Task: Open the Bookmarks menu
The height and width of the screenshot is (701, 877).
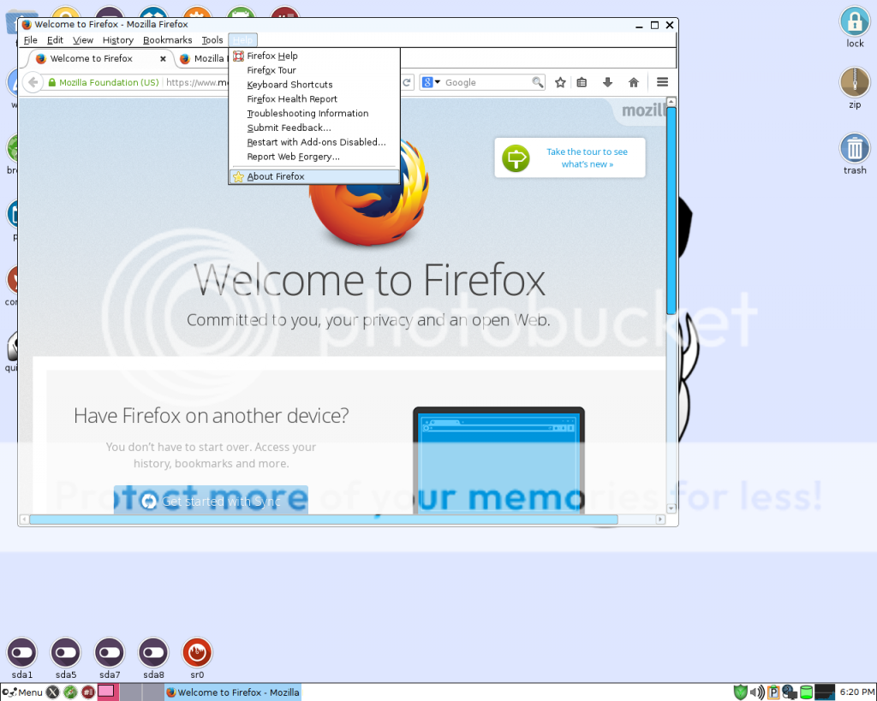Action: click(167, 39)
